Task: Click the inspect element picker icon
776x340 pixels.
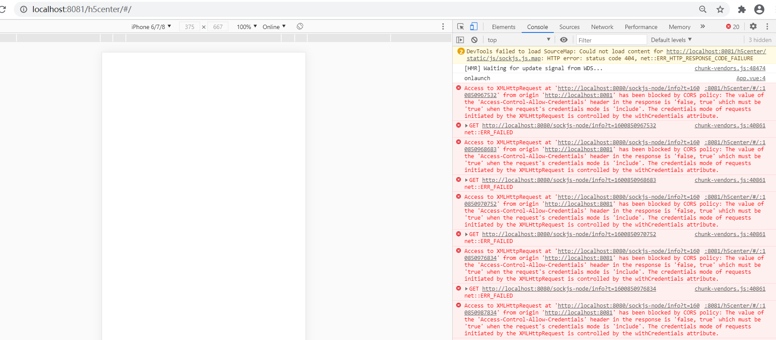Action: pyautogui.click(x=460, y=27)
